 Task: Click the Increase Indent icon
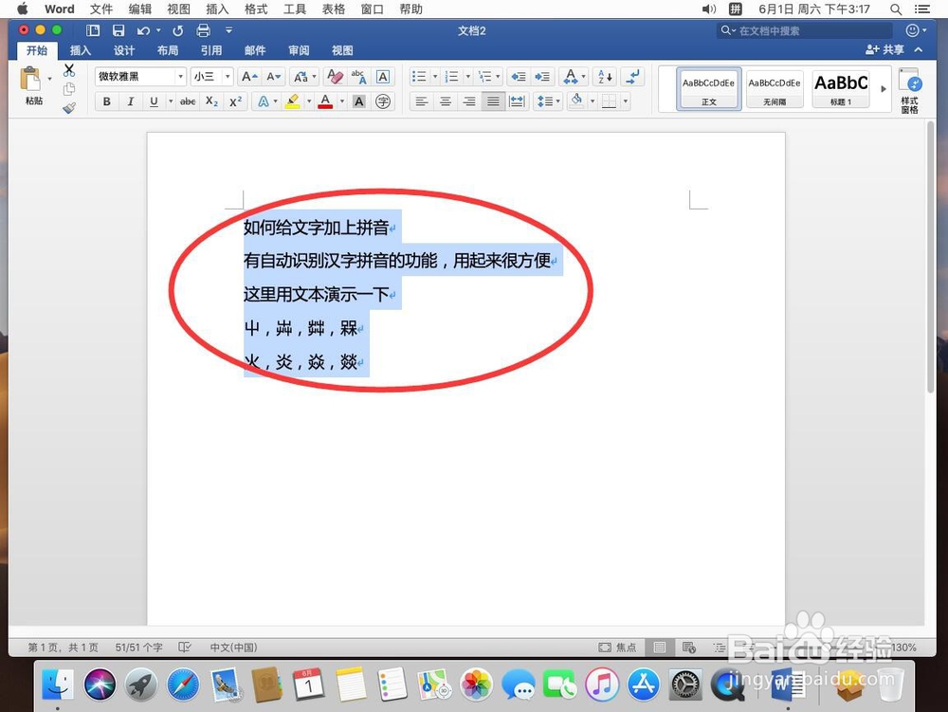(542, 77)
